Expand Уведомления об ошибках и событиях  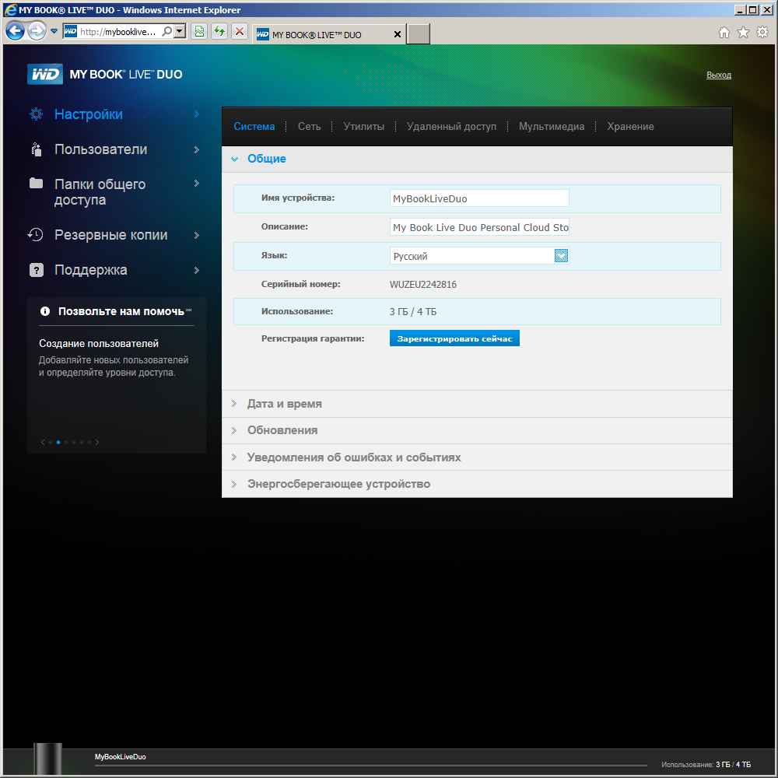click(x=477, y=457)
